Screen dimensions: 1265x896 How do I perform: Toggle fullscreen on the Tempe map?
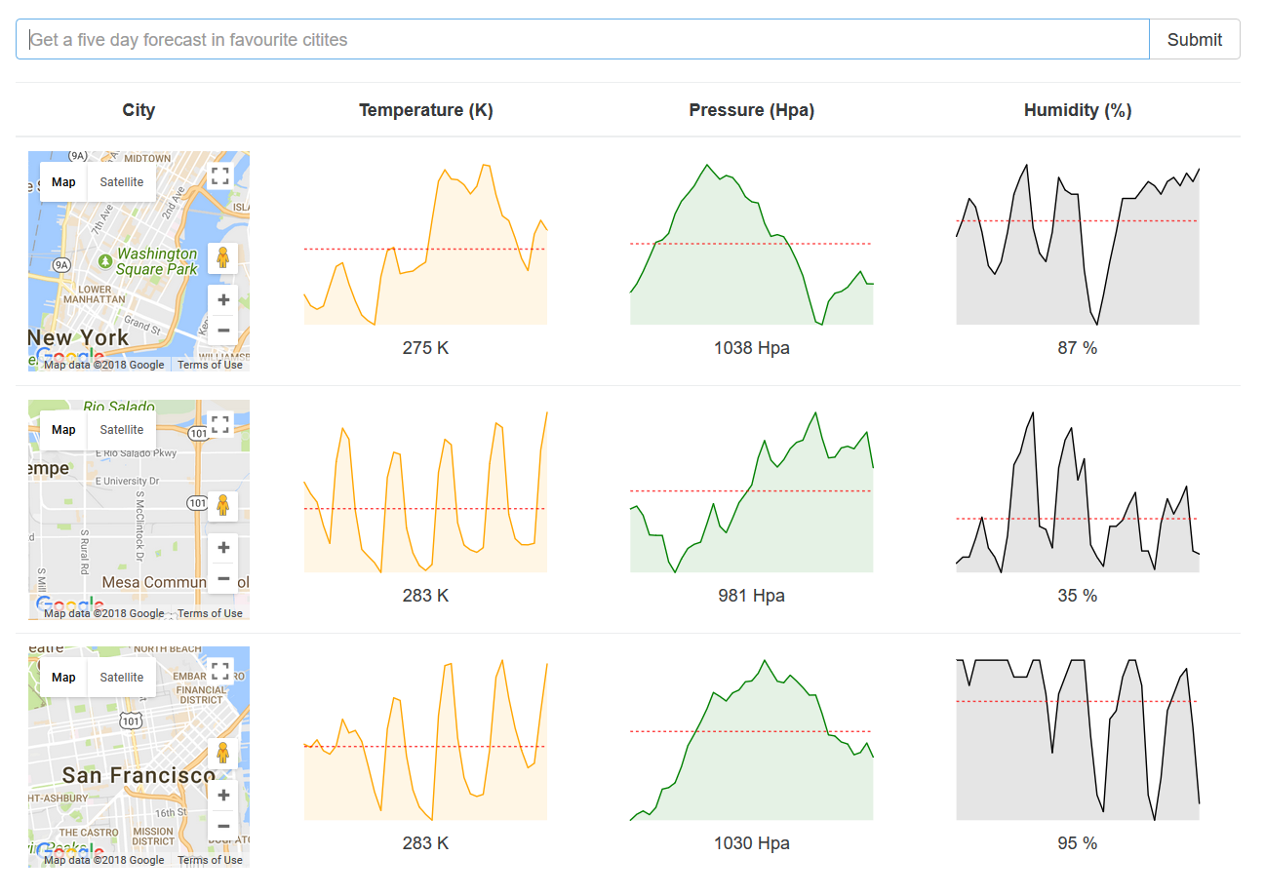tap(220, 424)
